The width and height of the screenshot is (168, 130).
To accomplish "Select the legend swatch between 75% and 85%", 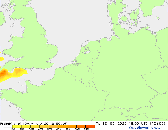I will pyautogui.click(x=72, y=127).
